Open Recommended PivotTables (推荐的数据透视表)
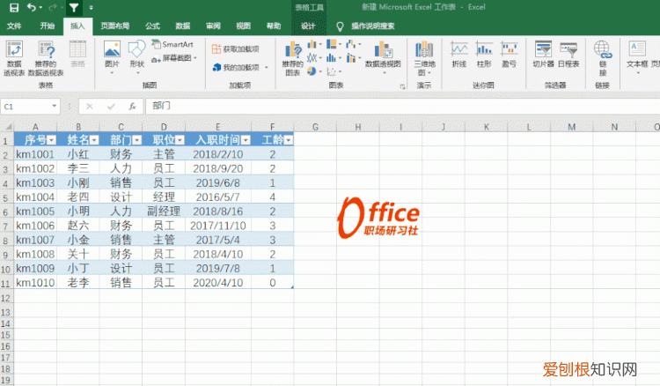660x386 pixels. coord(46,58)
